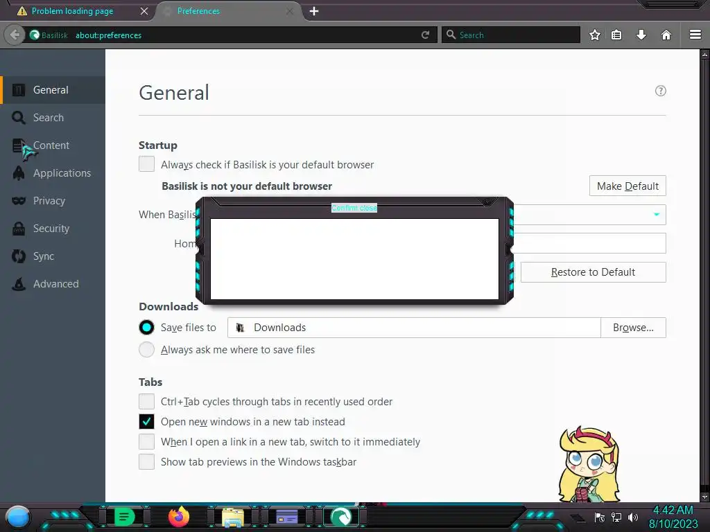The width and height of the screenshot is (710, 532).
Task: Click the Star cartoon character desktop mascot
Action: [x=589, y=464]
